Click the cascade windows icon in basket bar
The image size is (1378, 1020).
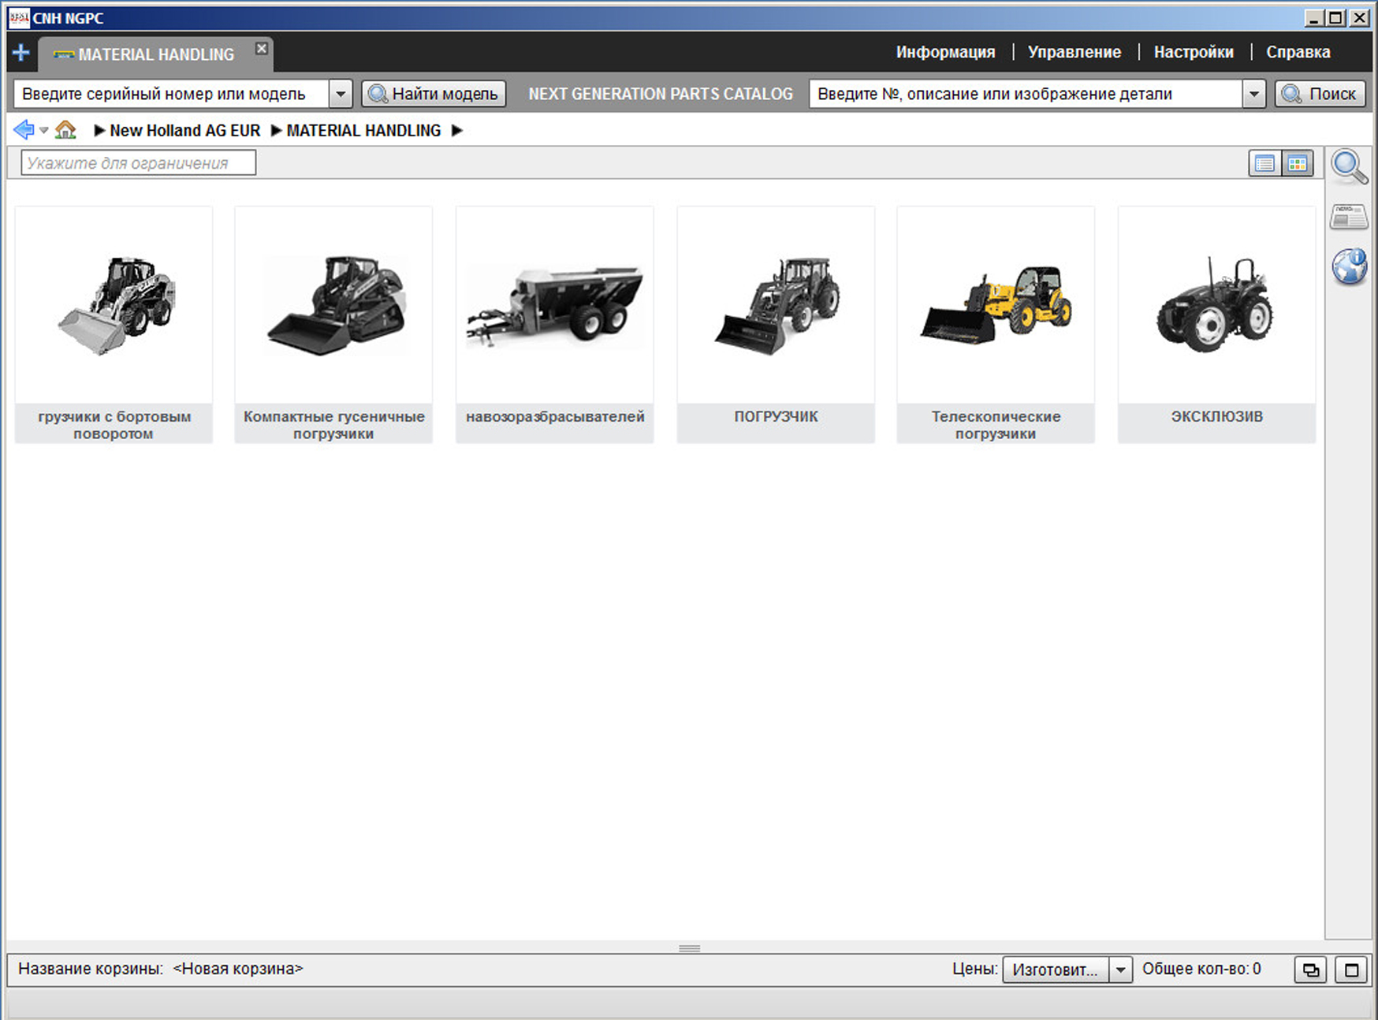coord(1310,970)
